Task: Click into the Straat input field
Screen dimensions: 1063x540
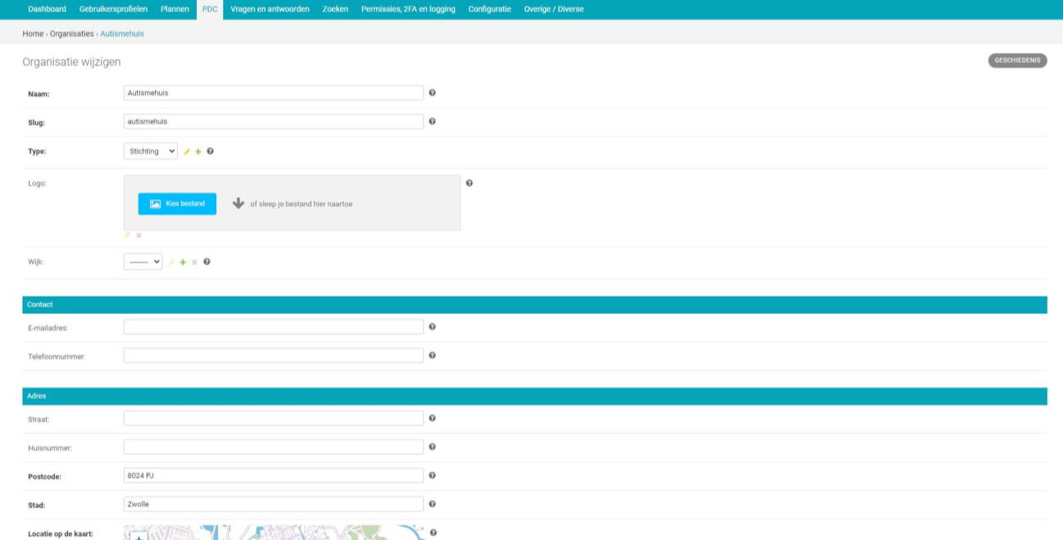Action: 273,418
